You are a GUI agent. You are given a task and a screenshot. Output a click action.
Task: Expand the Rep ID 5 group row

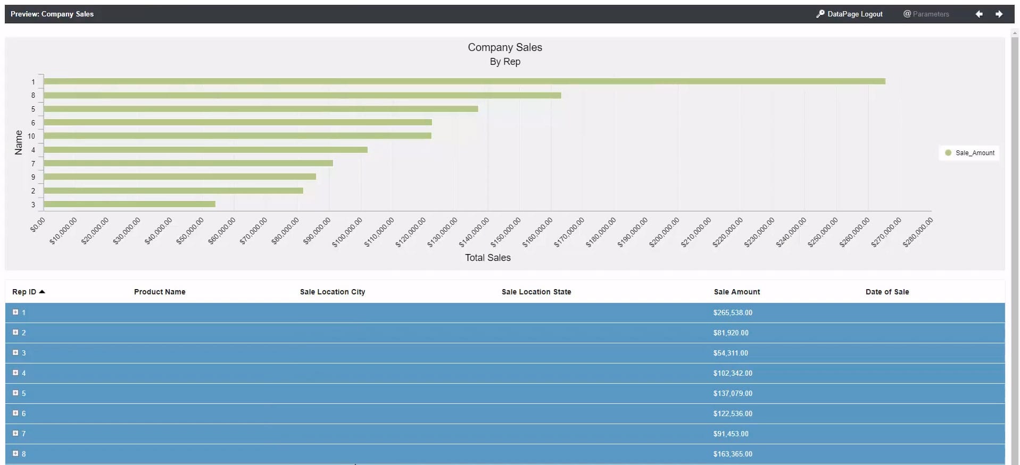click(15, 393)
